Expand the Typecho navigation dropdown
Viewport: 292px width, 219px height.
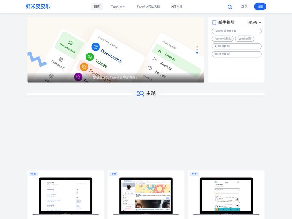click(118, 6)
